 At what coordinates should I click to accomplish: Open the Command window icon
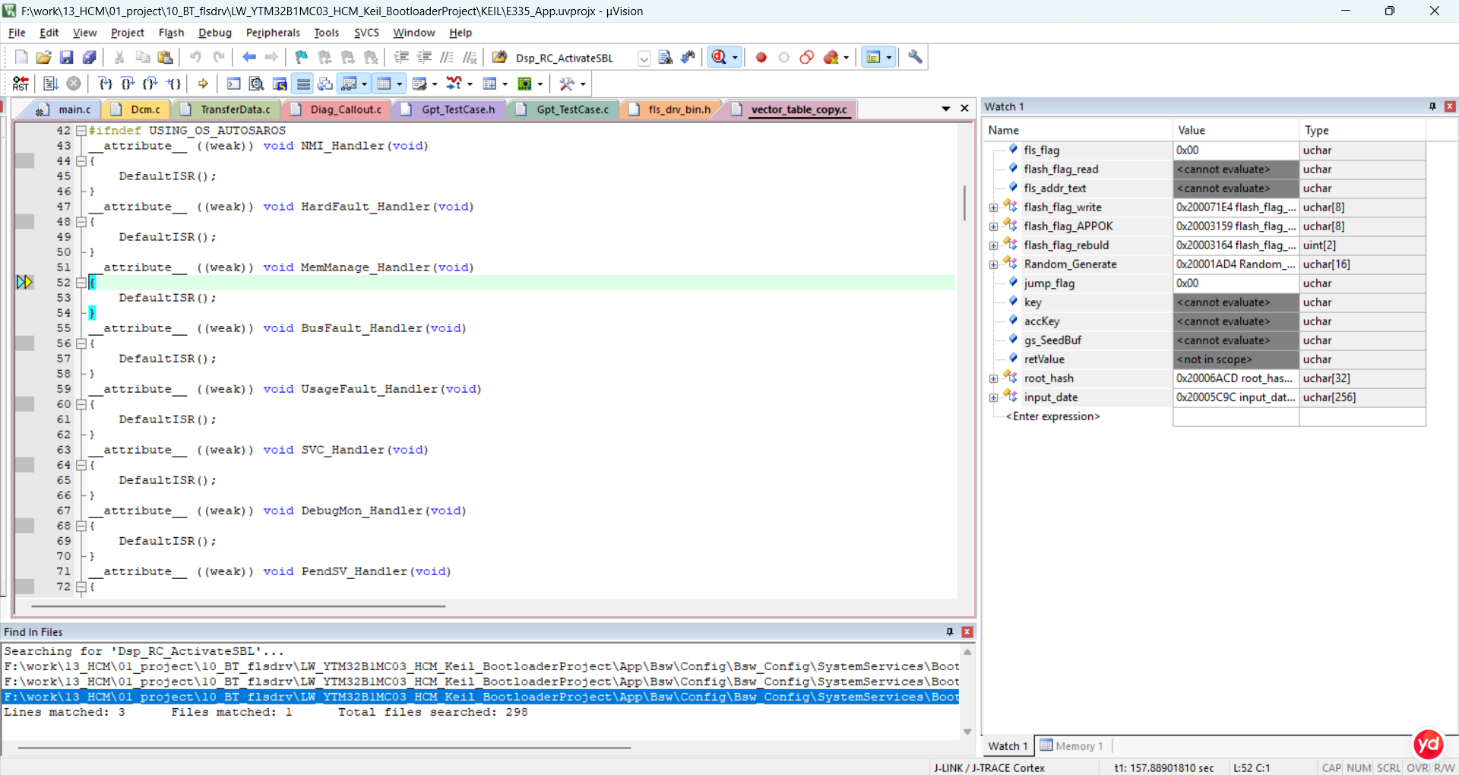[x=234, y=84]
